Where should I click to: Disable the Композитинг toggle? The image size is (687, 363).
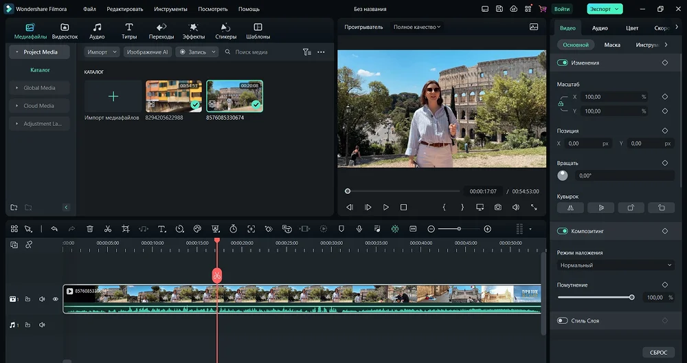point(563,231)
